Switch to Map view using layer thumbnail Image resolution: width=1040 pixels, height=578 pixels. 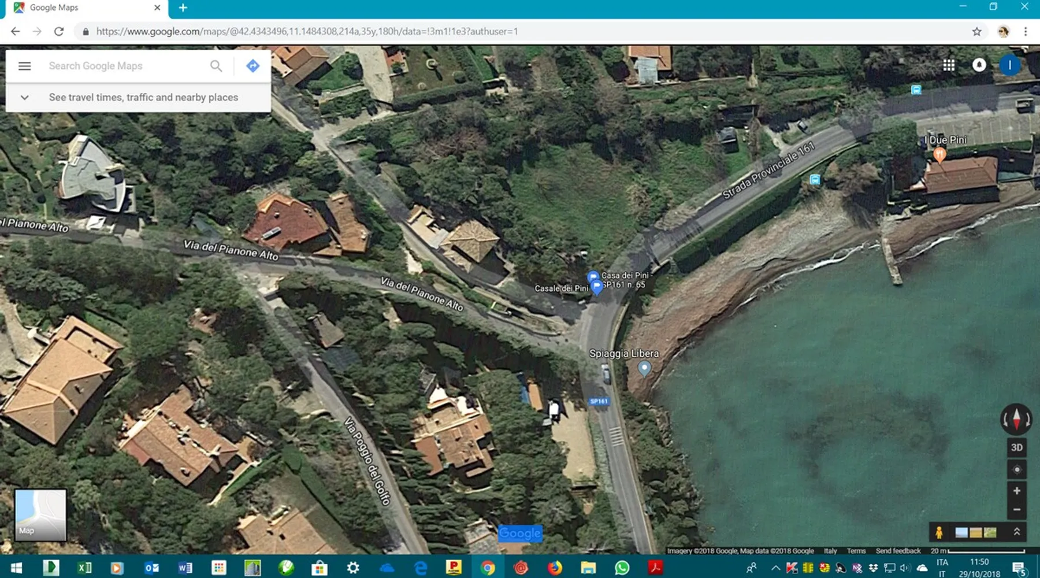pyautogui.click(x=40, y=515)
